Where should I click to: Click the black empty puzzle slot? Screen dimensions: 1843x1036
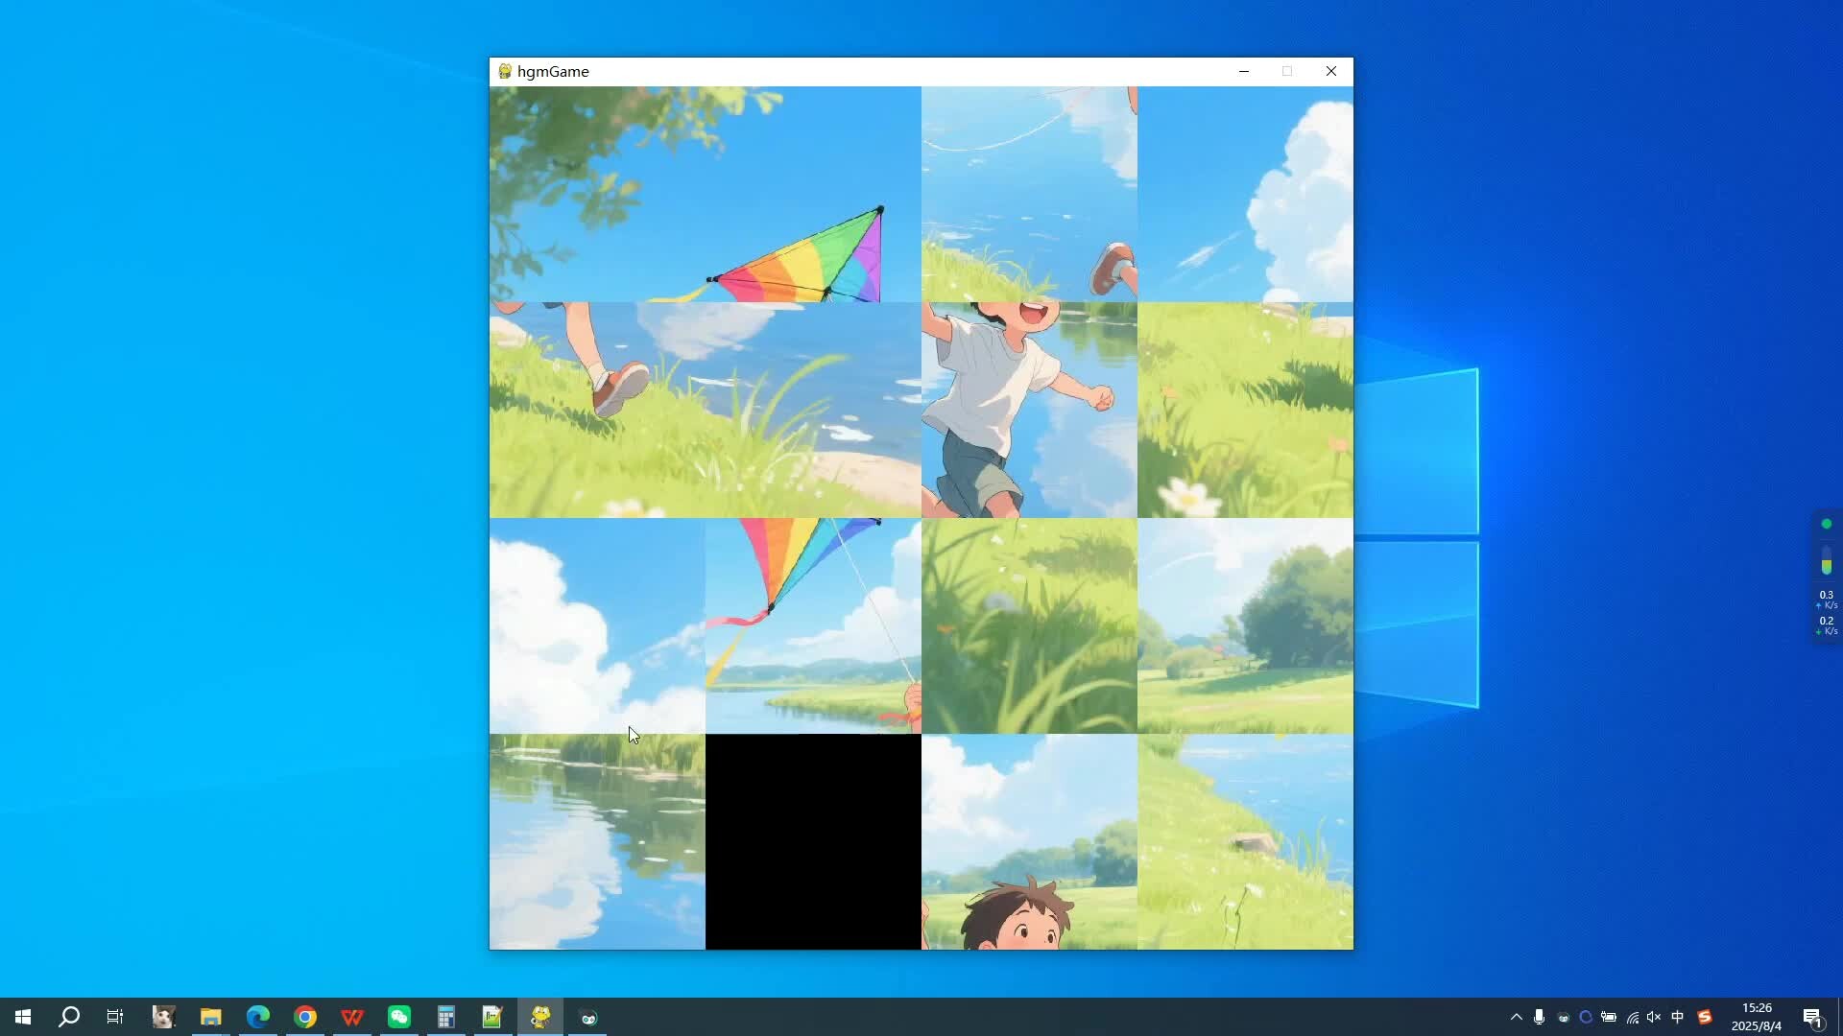pos(813,841)
